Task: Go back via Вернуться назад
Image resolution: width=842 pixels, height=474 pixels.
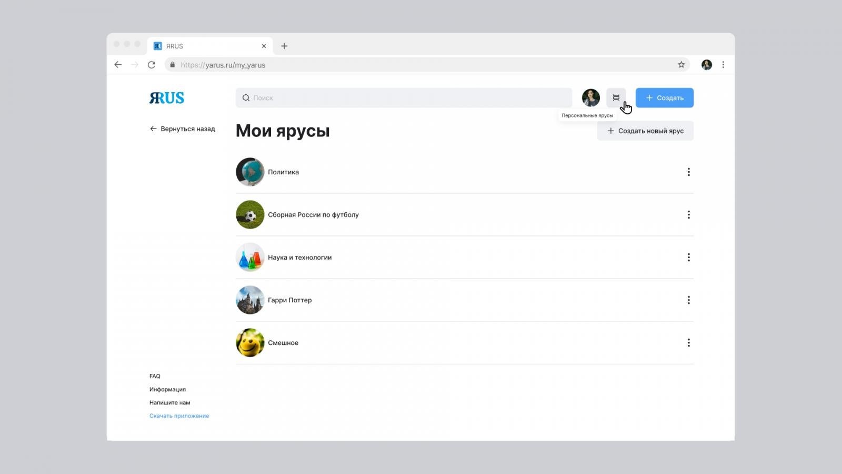Action: [x=182, y=129]
